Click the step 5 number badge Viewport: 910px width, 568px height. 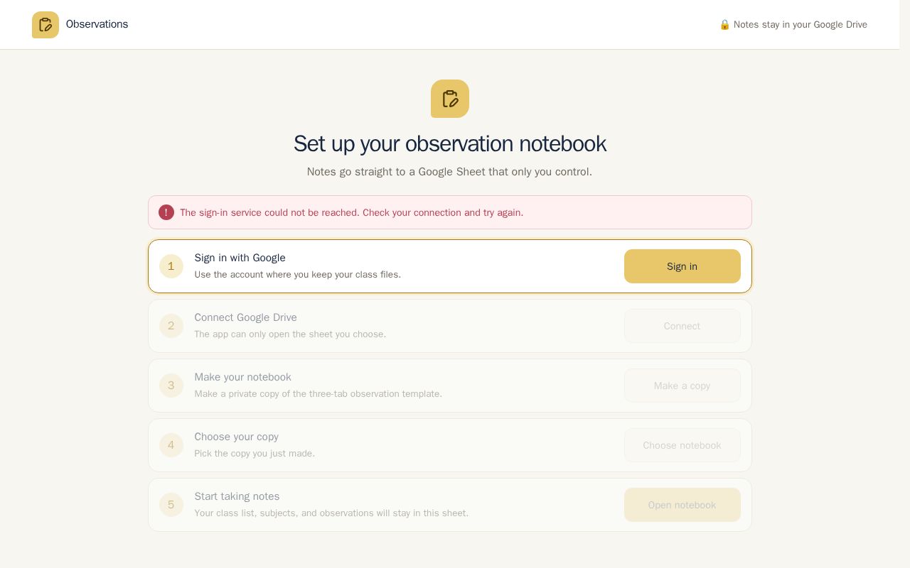(171, 505)
